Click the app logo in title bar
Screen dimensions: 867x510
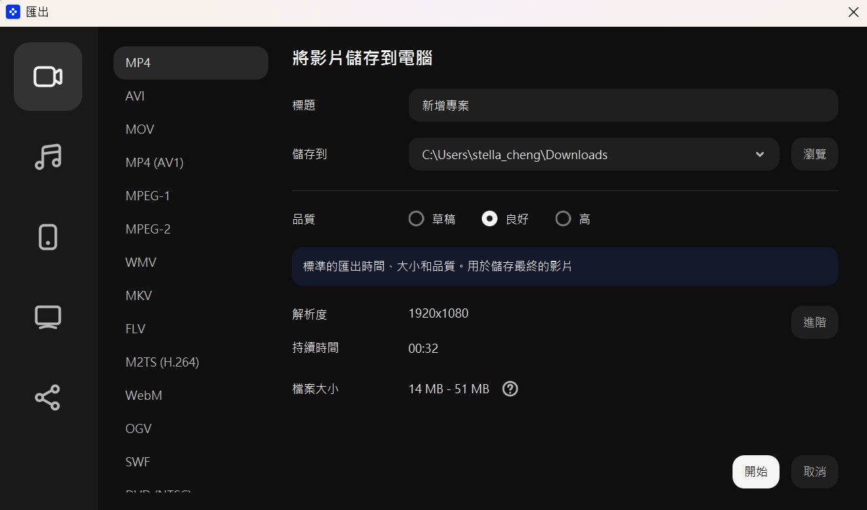point(12,12)
